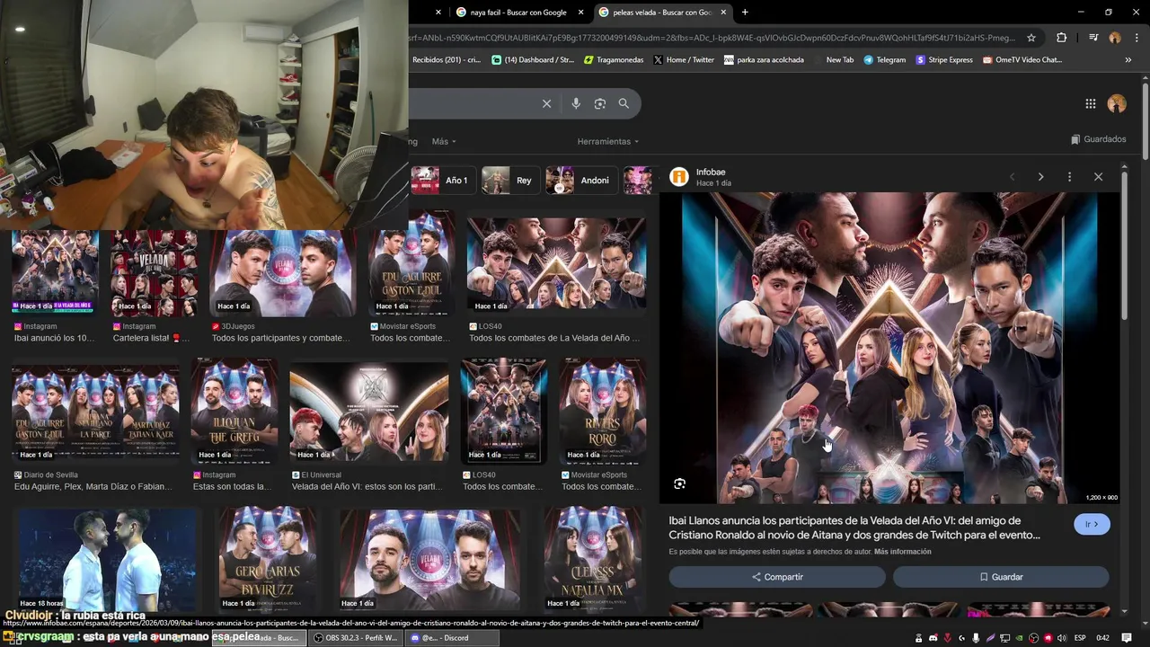Click the browser address bar URL
This screenshot has width=1150, height=647.
[x=712, y=38]
